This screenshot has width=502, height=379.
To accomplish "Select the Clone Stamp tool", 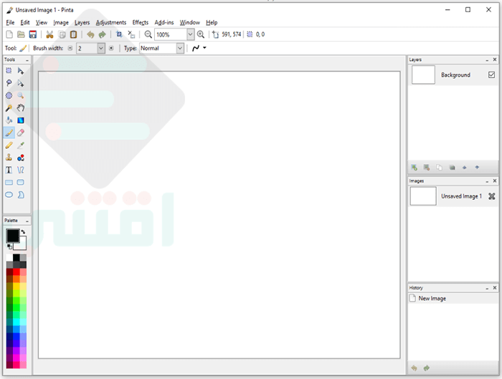I will [9, 158].
